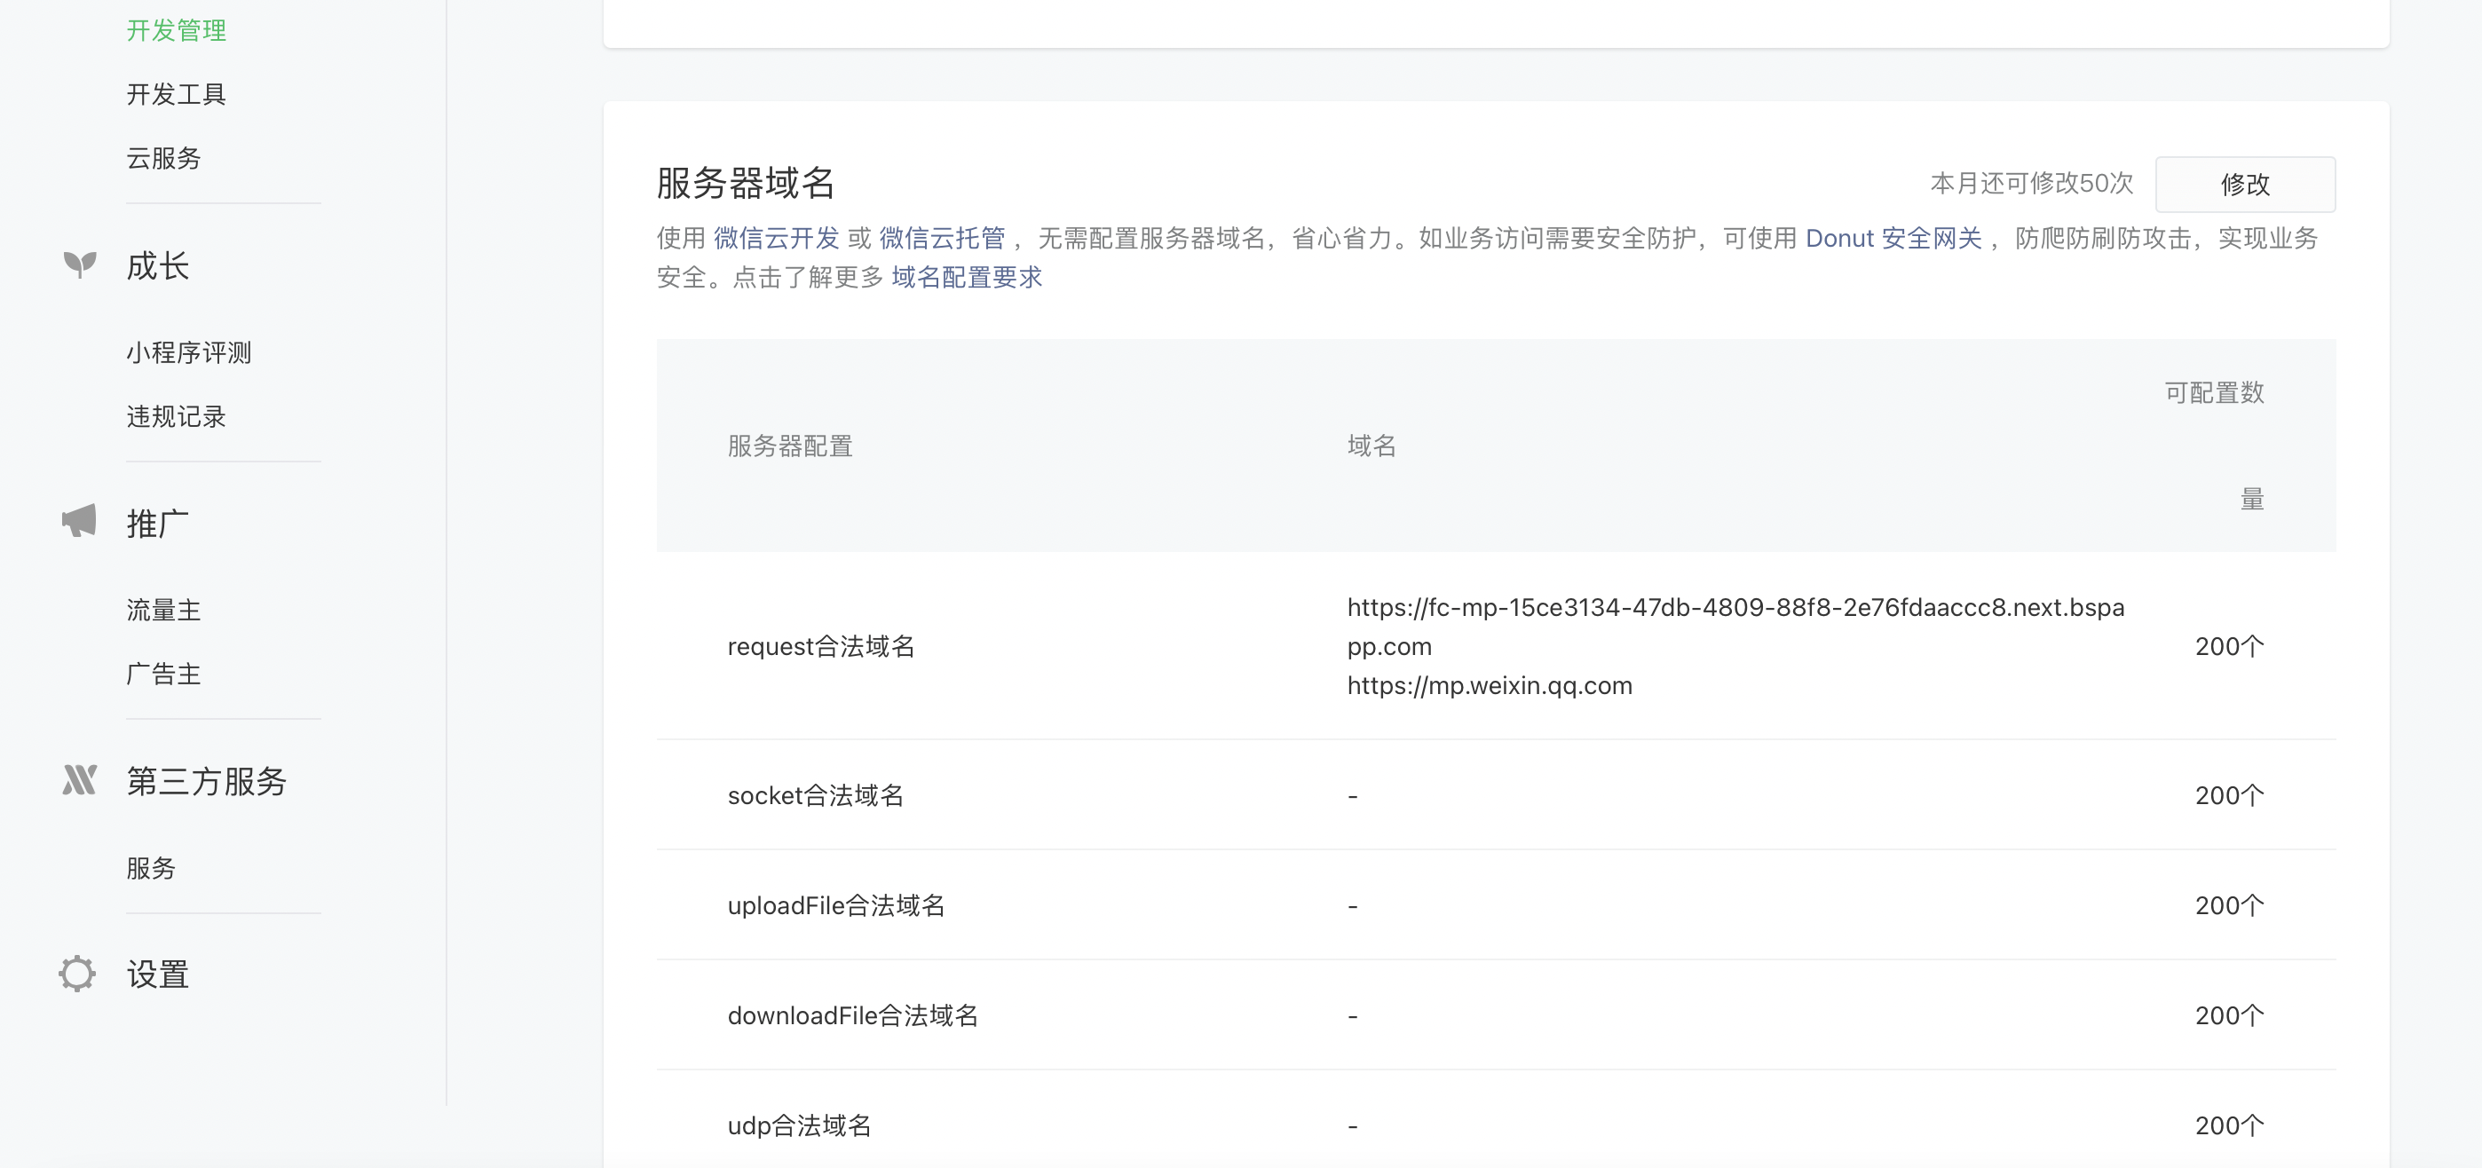This screenshot has width=2482, height=1168.
Task: Follow the 微信云托管 link
Action: coord(941,238)
